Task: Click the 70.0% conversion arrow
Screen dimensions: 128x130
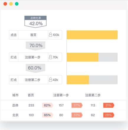Action: tap(35, 46)
